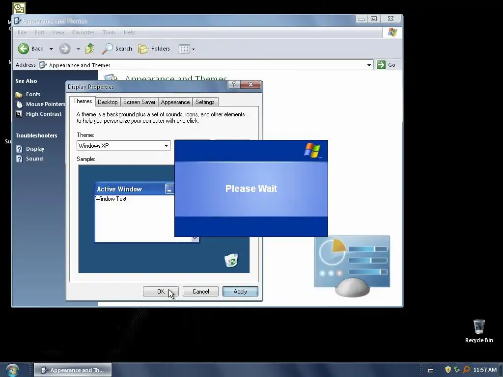
Task: Click the green Go arrow icon
Action: pos(381,65)
